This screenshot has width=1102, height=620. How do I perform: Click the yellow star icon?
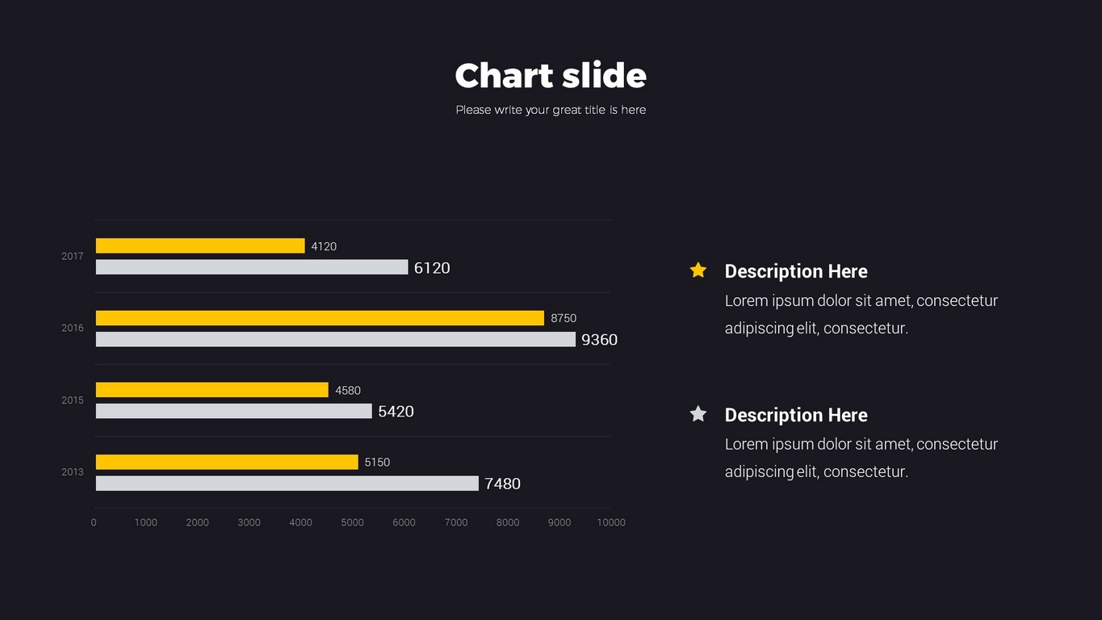pos(698,270)
